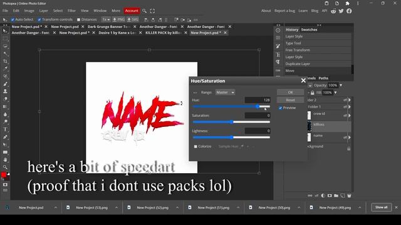This screenshot has height=225, width=401.
Task: Click the red Account button
Action: pos(132,11)
